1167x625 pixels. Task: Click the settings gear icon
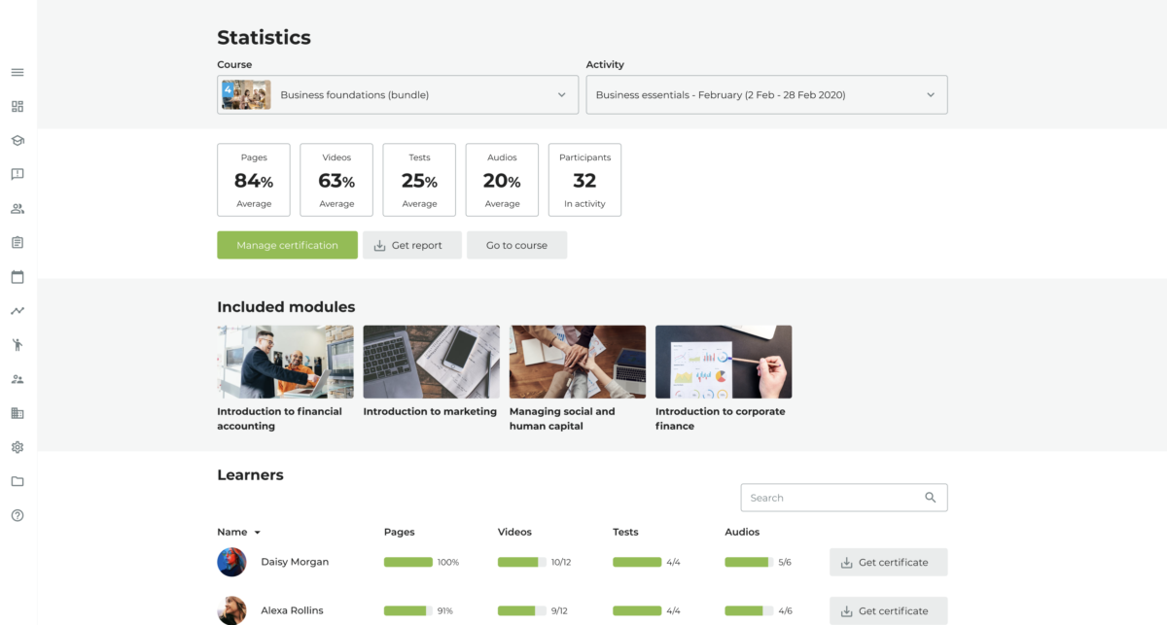click(18, 447)
